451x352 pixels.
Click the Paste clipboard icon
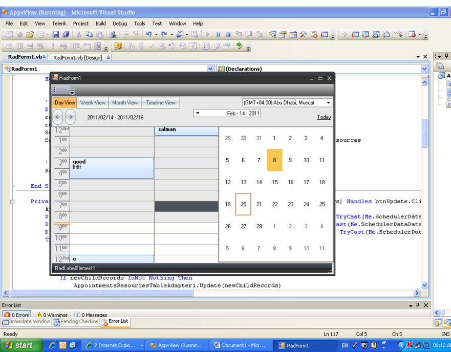coord(99,34)
